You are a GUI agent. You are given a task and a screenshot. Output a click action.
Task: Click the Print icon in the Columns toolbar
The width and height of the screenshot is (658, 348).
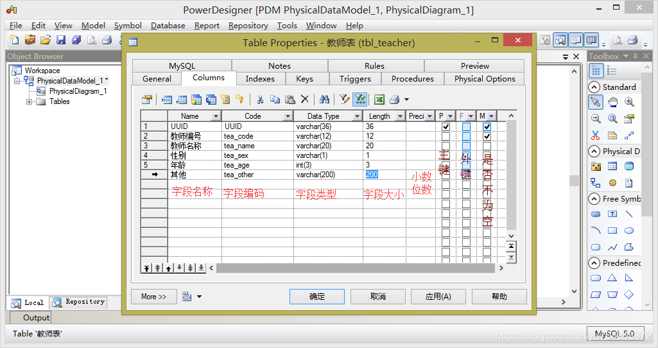point(394,100)
